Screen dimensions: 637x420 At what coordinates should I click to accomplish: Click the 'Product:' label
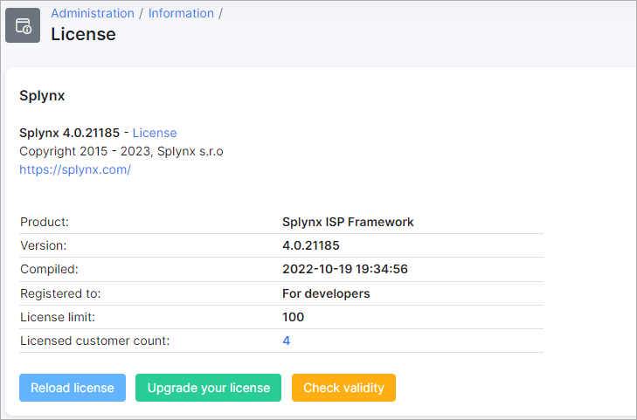(45, 222)
